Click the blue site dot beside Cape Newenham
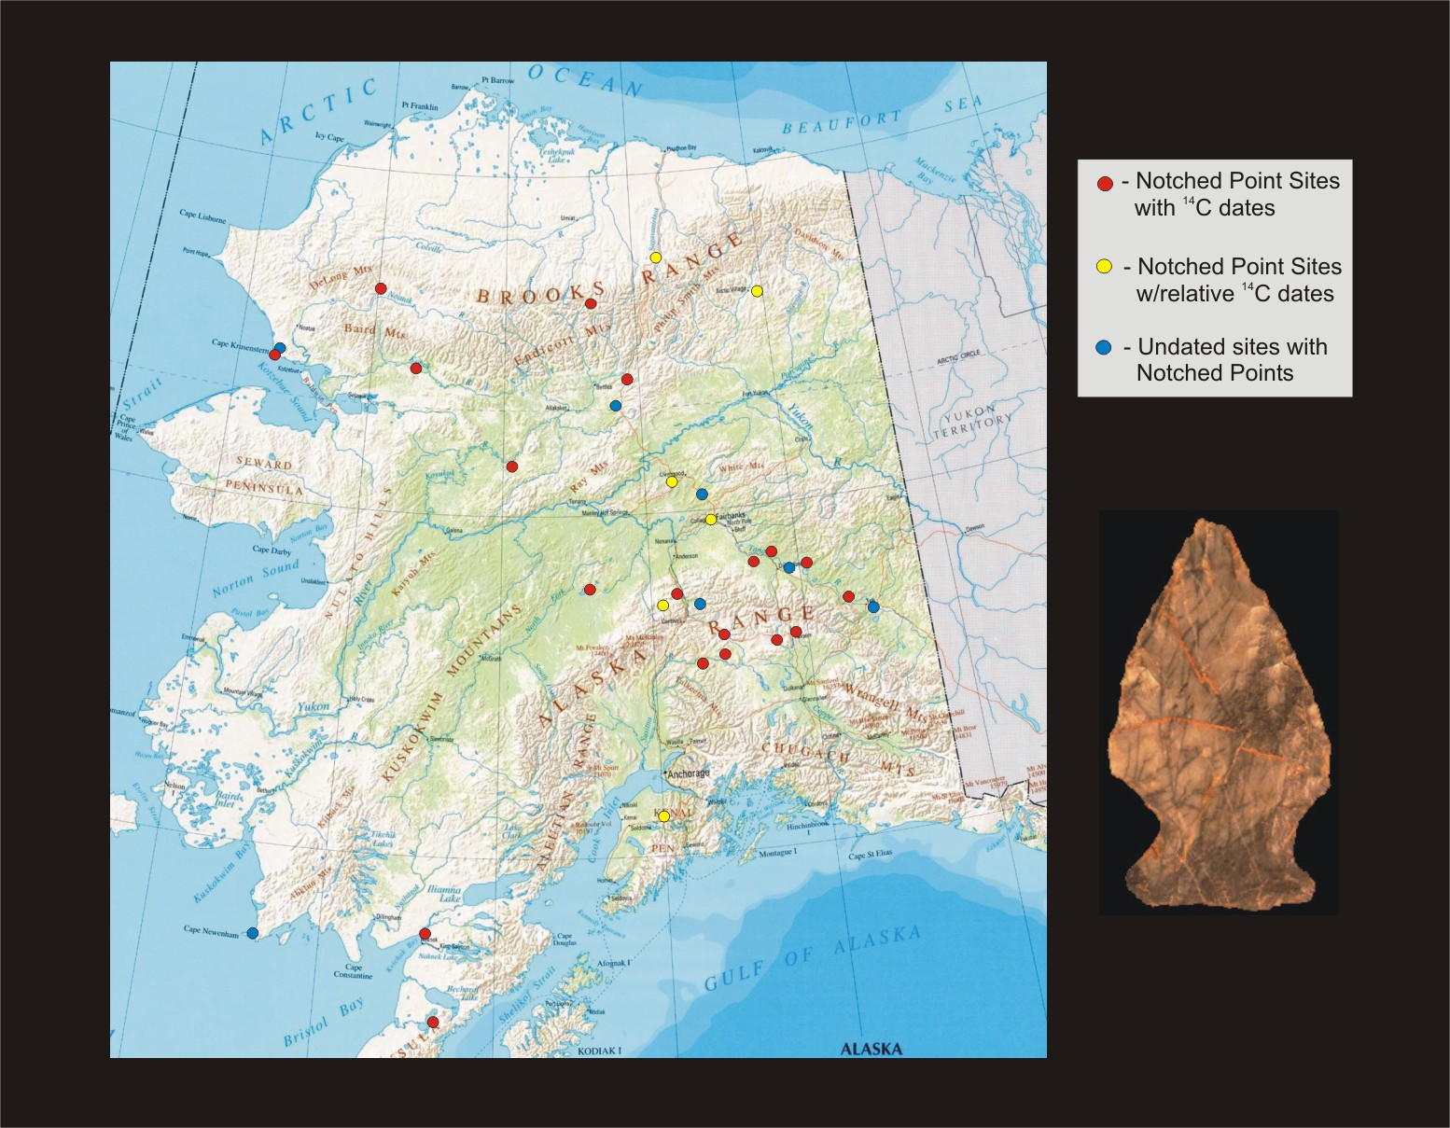 252,933
